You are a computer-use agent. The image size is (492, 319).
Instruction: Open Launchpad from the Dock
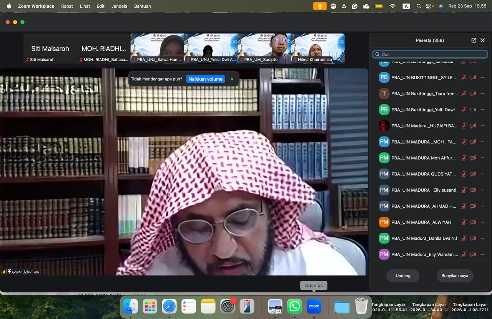pyautogui.click(x=150, y=306)
